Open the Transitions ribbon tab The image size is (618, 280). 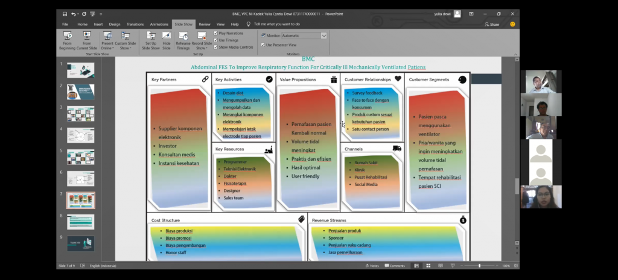pyautogui.click(x=135, y=24)
